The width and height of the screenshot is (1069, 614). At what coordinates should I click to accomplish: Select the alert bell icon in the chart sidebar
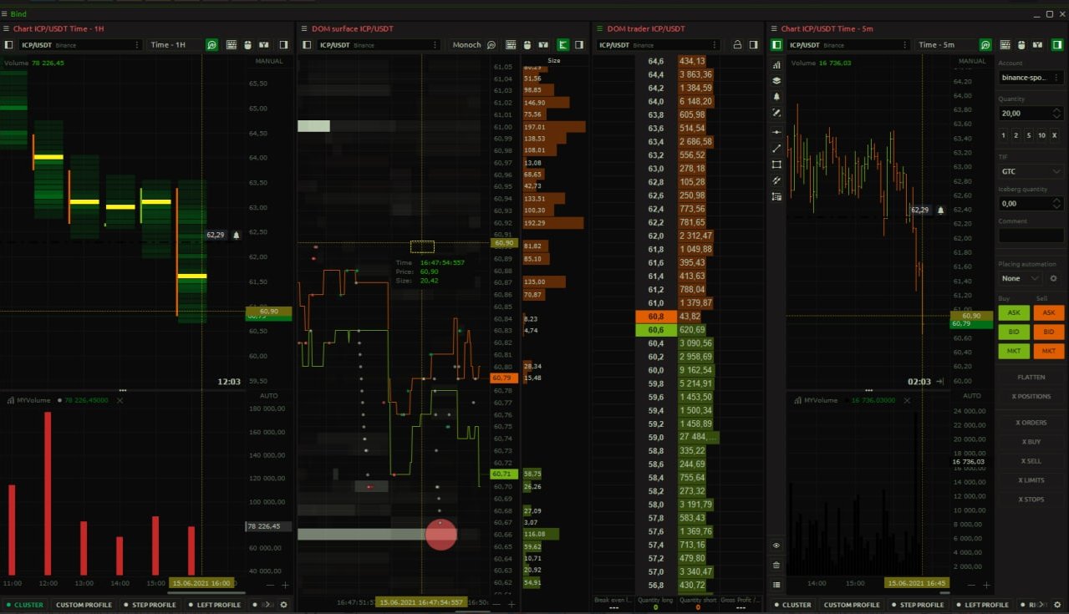point(776,96)
